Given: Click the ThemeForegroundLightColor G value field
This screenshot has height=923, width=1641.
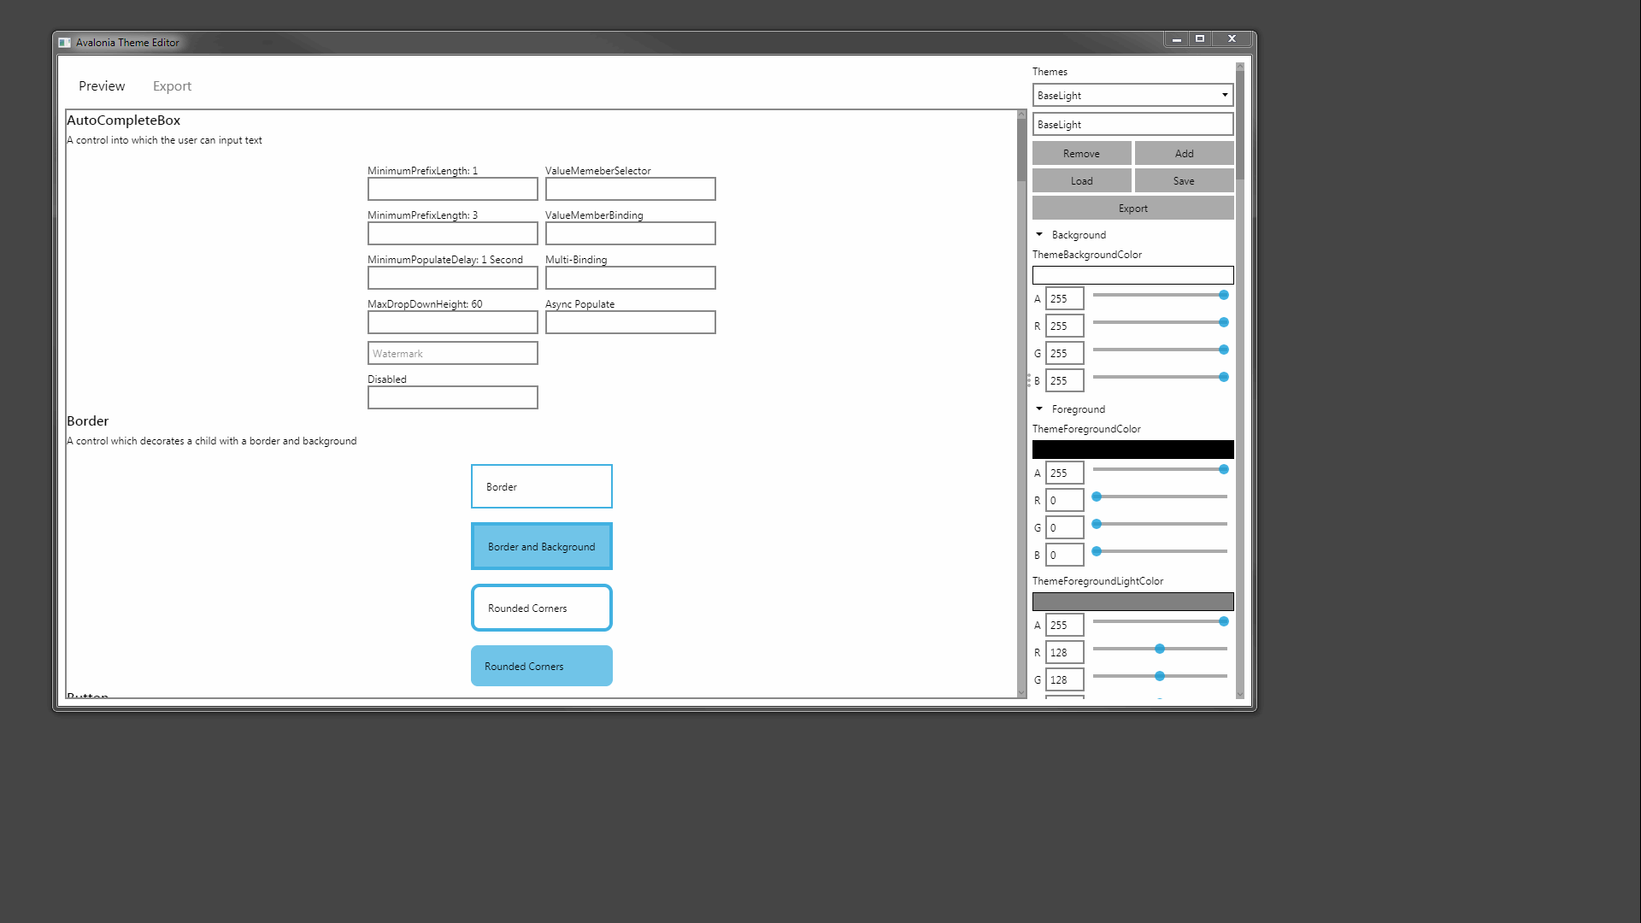Looking at the screenshot, I should (x=1065, y=680).
